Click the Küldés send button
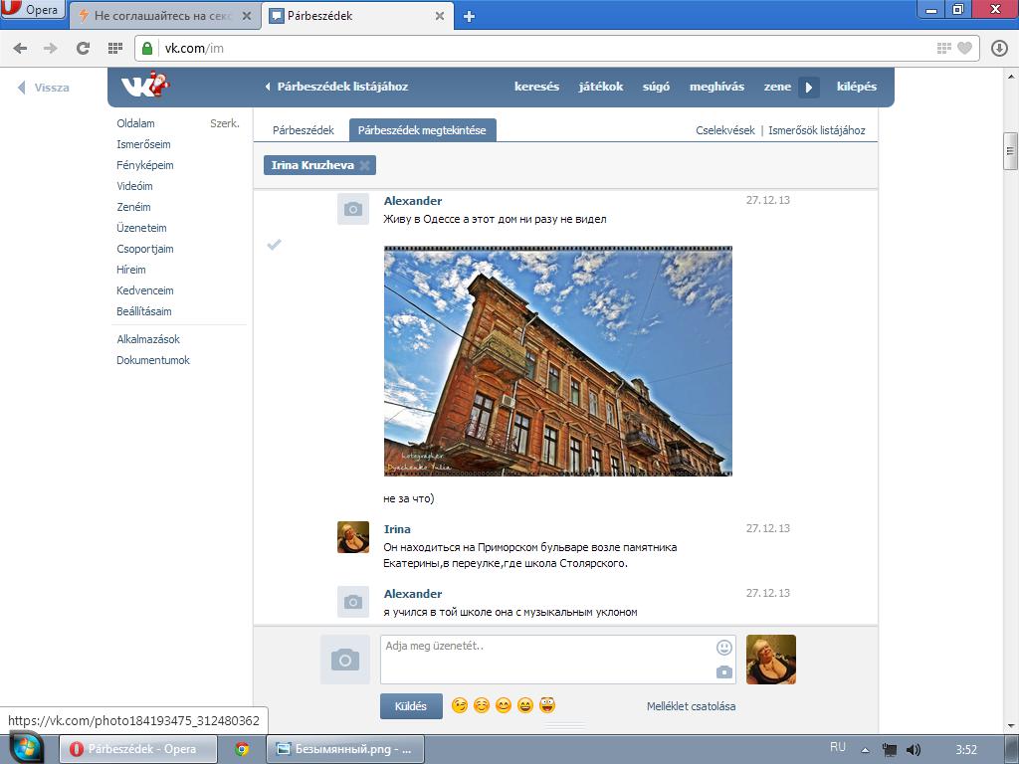1019x764 pixels. pyautogui.click(x=411, y=706)
